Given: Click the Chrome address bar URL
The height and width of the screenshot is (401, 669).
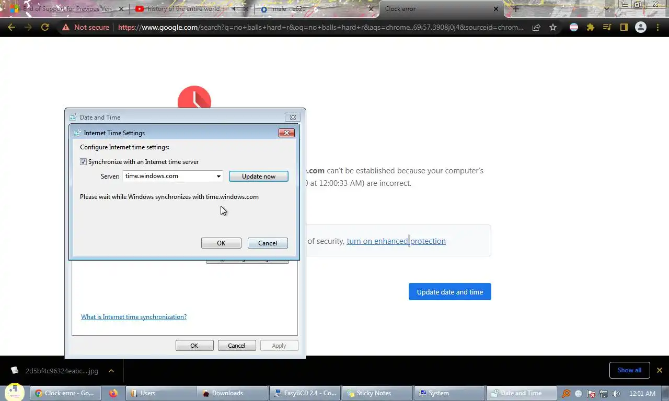Looking at the screenshot, I should tap(321, 27).
